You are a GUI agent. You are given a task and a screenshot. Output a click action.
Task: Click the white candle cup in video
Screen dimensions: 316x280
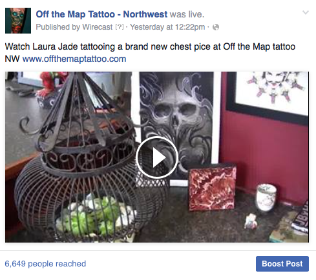click(266, 198)
